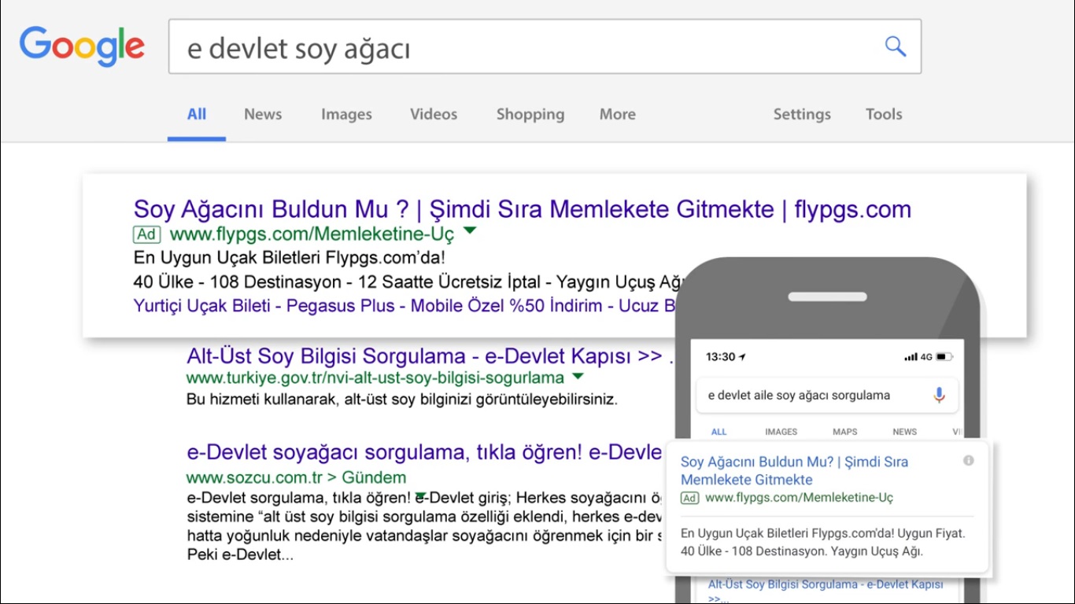Open the Settings menu
The width and height of the screenshot is (1075, 604).
point(801,114)
